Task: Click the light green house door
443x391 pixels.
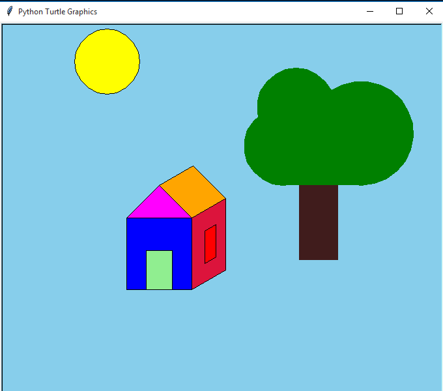Action: tap(159, 270)
